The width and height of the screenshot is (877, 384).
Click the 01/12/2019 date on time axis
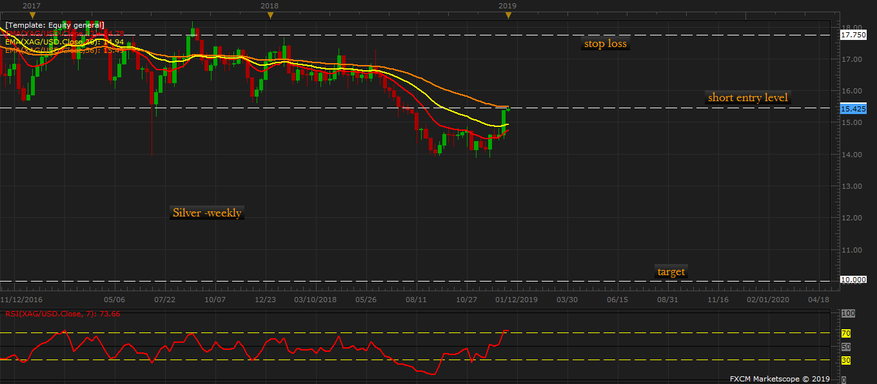[x=517, y=300]
